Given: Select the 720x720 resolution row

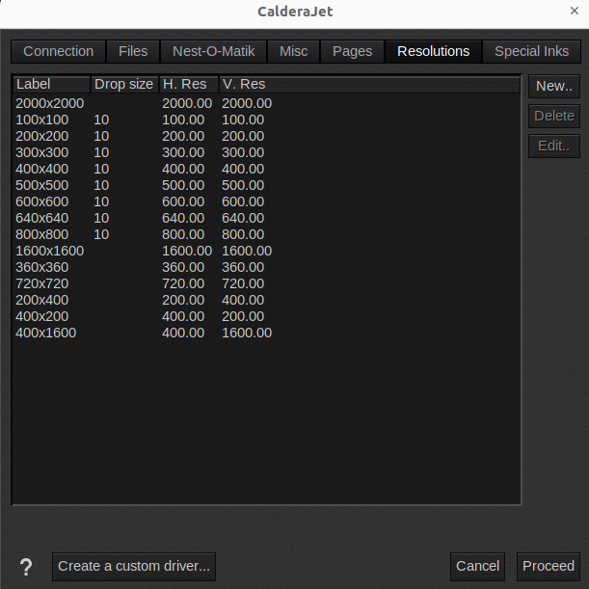Looking at the screenshot, I should pyautogui.click(x=42, y=283).
